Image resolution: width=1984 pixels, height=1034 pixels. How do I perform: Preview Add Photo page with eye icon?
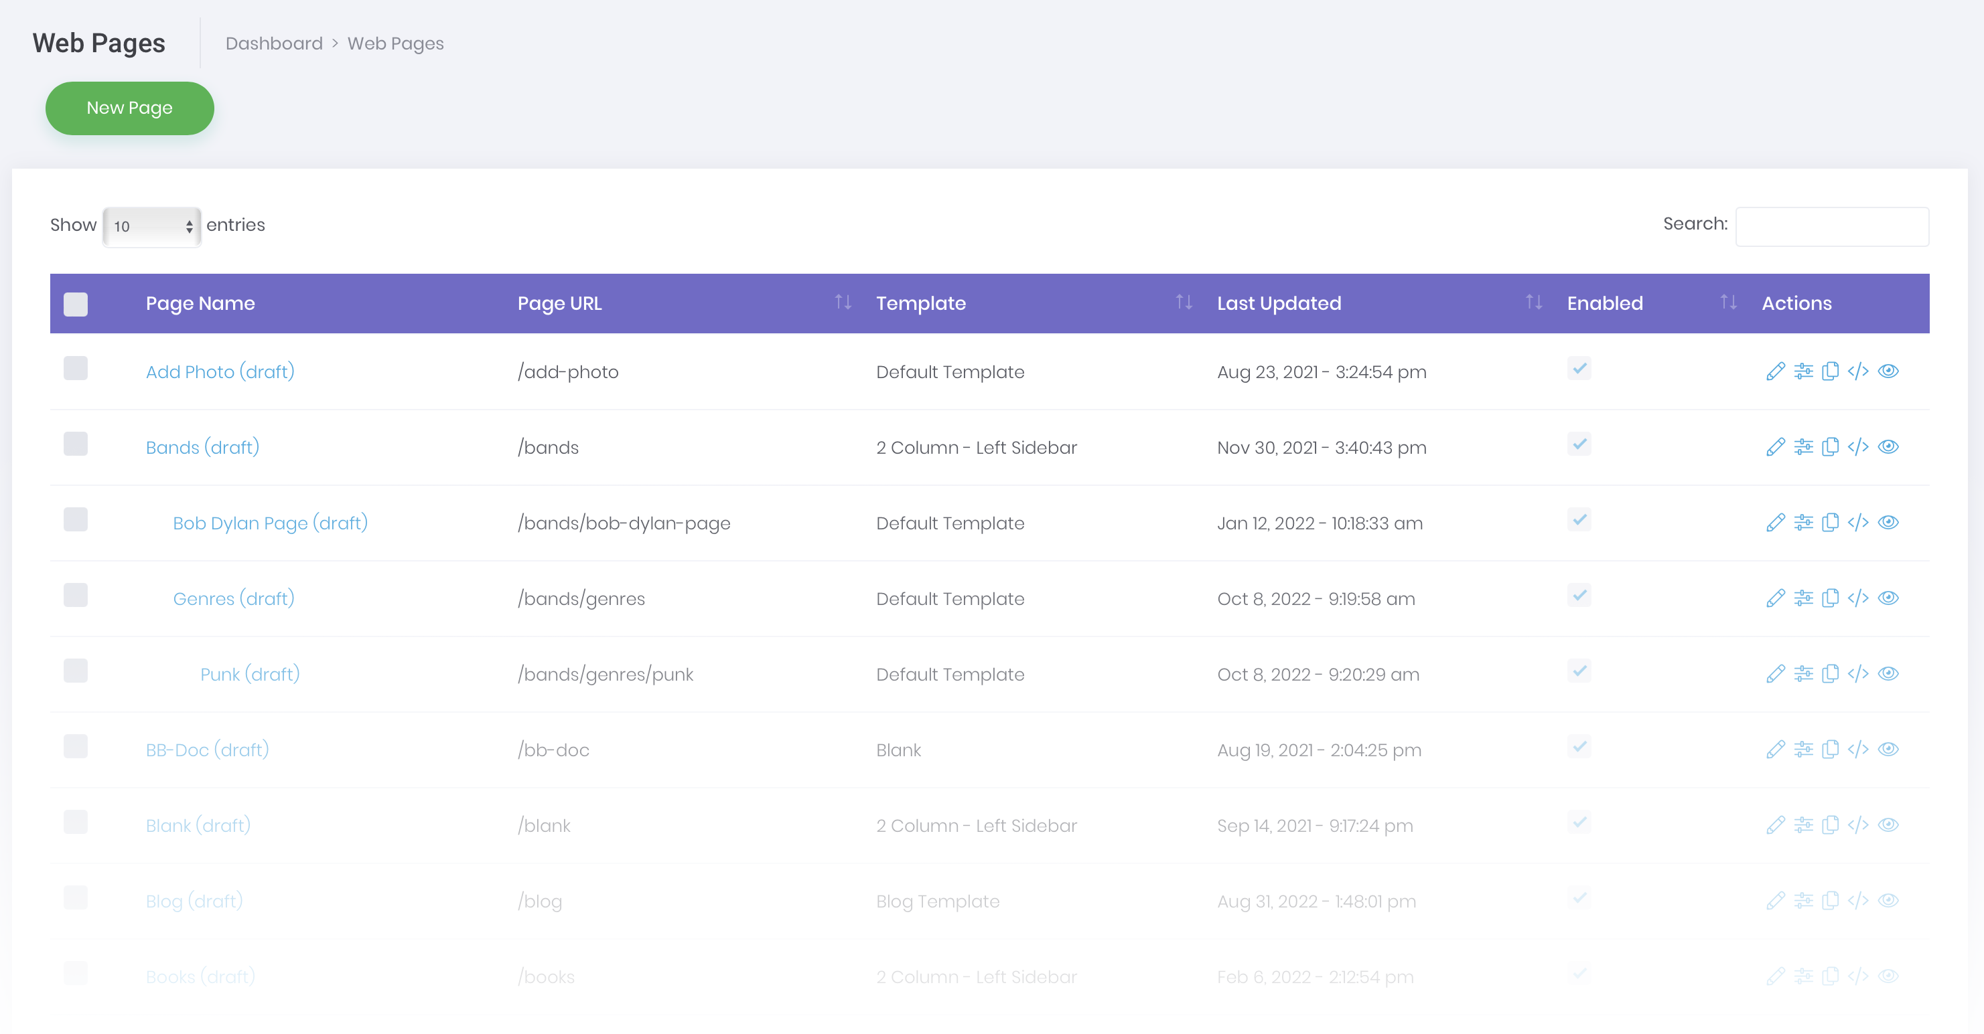(1888, 371)
